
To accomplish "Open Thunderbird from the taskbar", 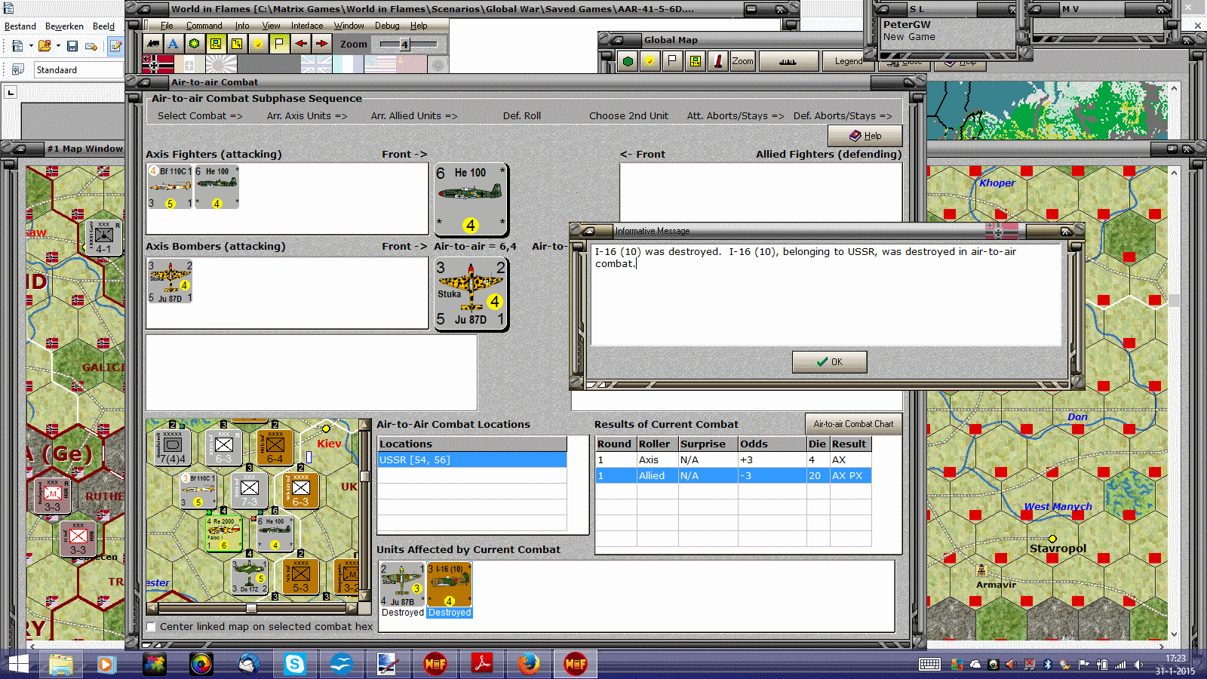I will click(x=248, y=664).
